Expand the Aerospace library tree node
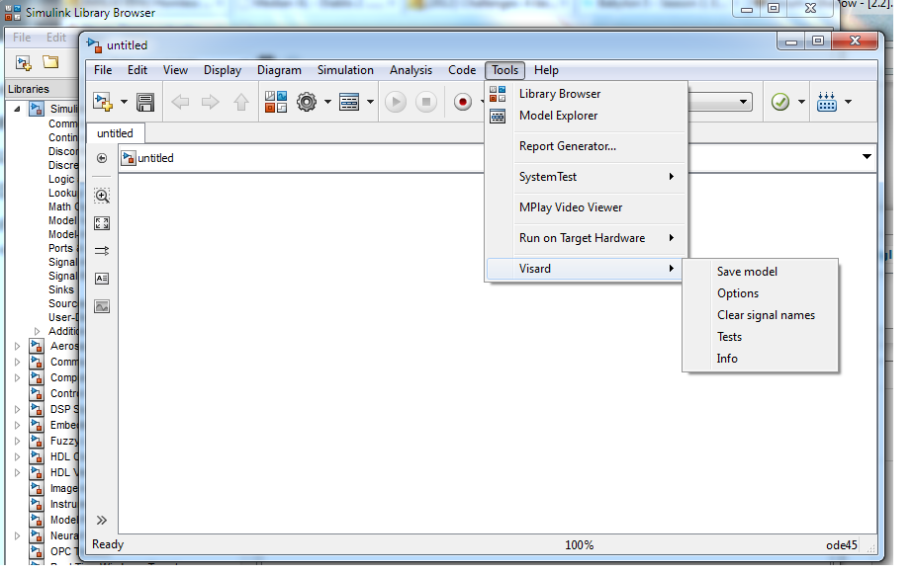The height and width of the screenshot is (573, 914). click(x=17, y=346)
